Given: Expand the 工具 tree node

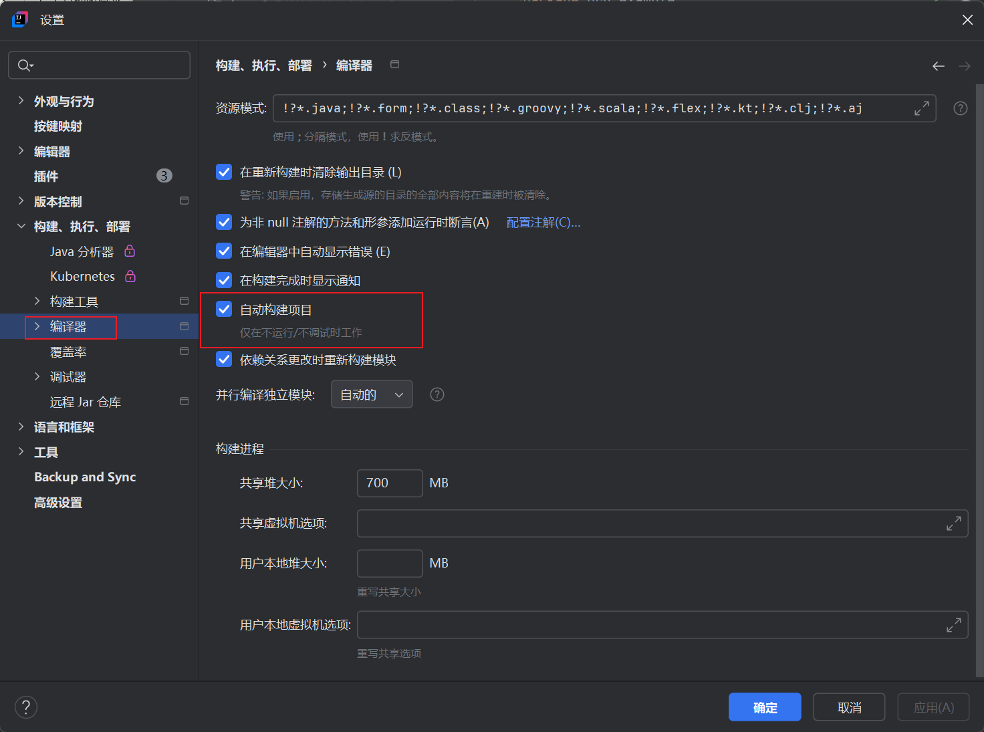Looking at the screenshot, I should click(21, 452).
